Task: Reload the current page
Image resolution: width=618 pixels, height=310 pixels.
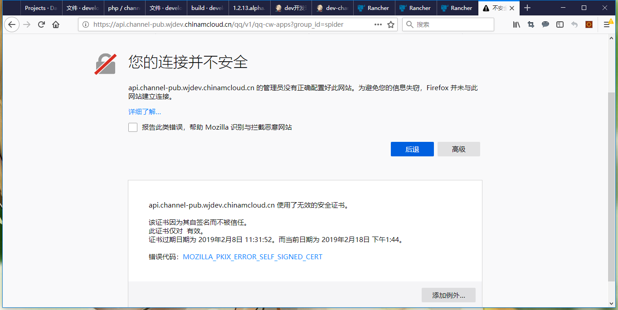Action: pos(41,24)
